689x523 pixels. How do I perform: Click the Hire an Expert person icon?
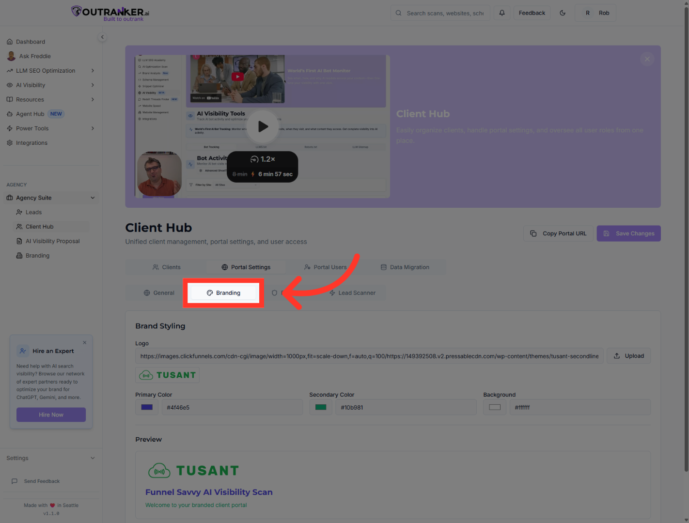point(23,351)
